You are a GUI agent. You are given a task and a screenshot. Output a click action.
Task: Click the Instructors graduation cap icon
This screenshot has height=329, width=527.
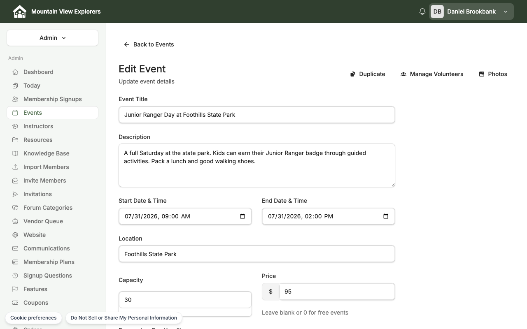pyautogui.click(x=15, y=126)
